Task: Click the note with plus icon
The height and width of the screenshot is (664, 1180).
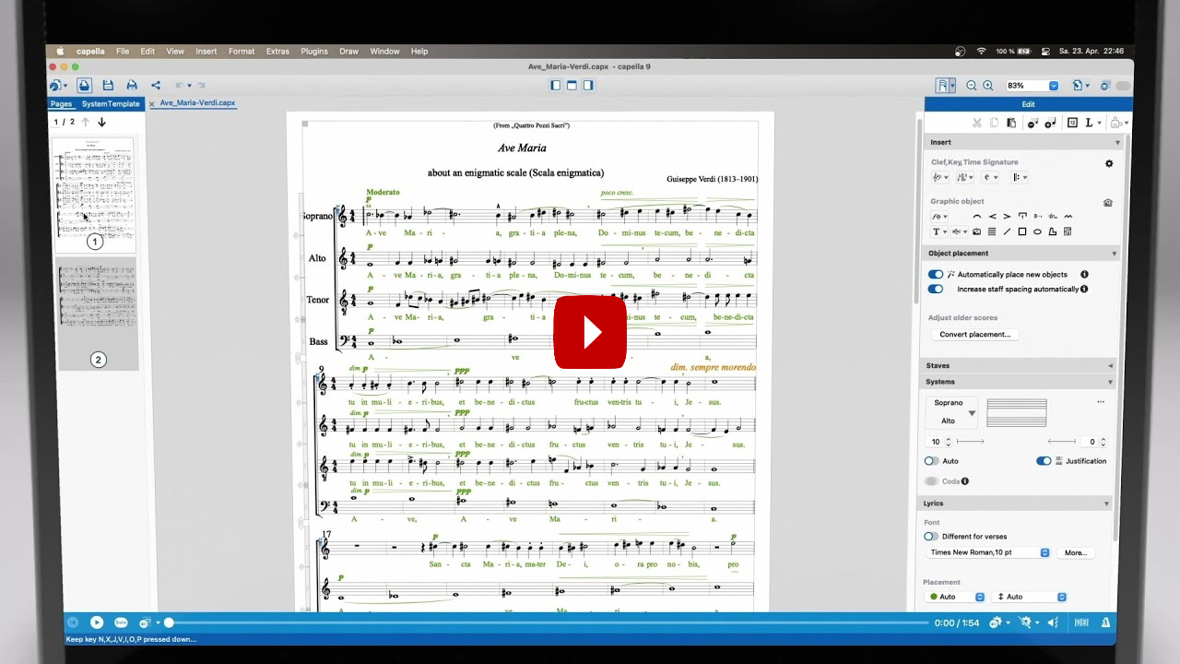Action: pyautogui.click(x=1052, y=123)
